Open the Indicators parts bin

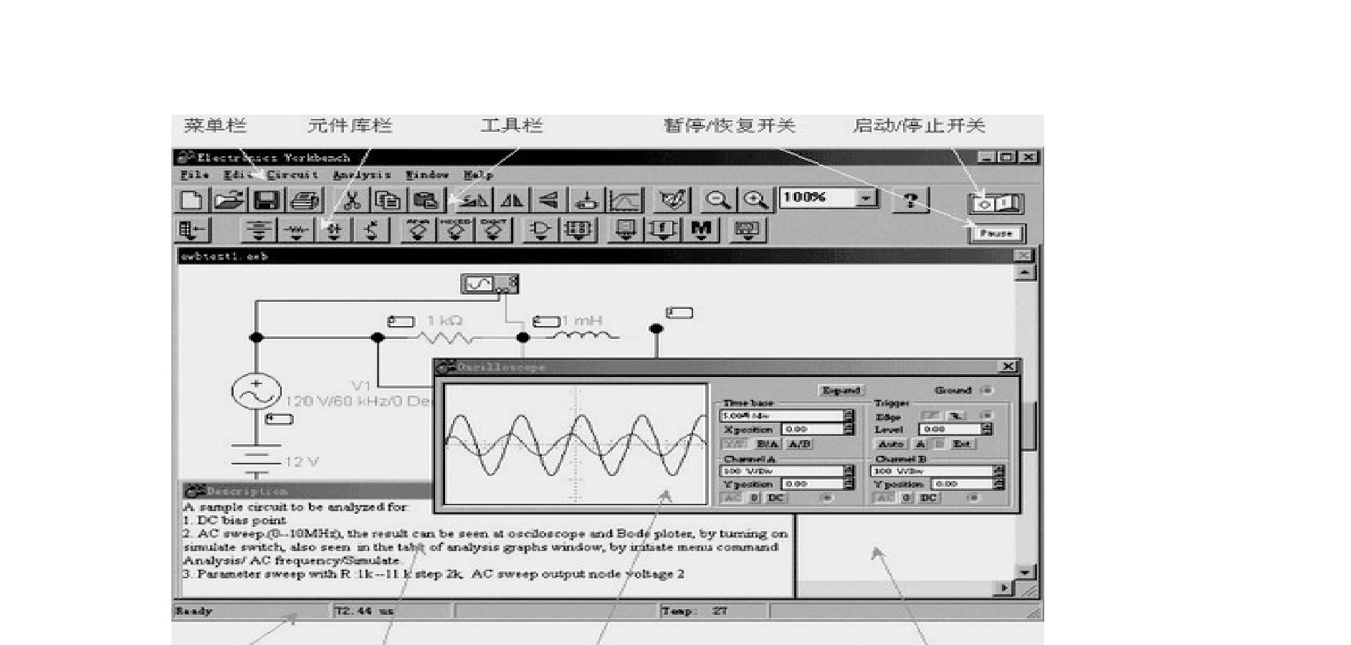click(x=626, y=231)
